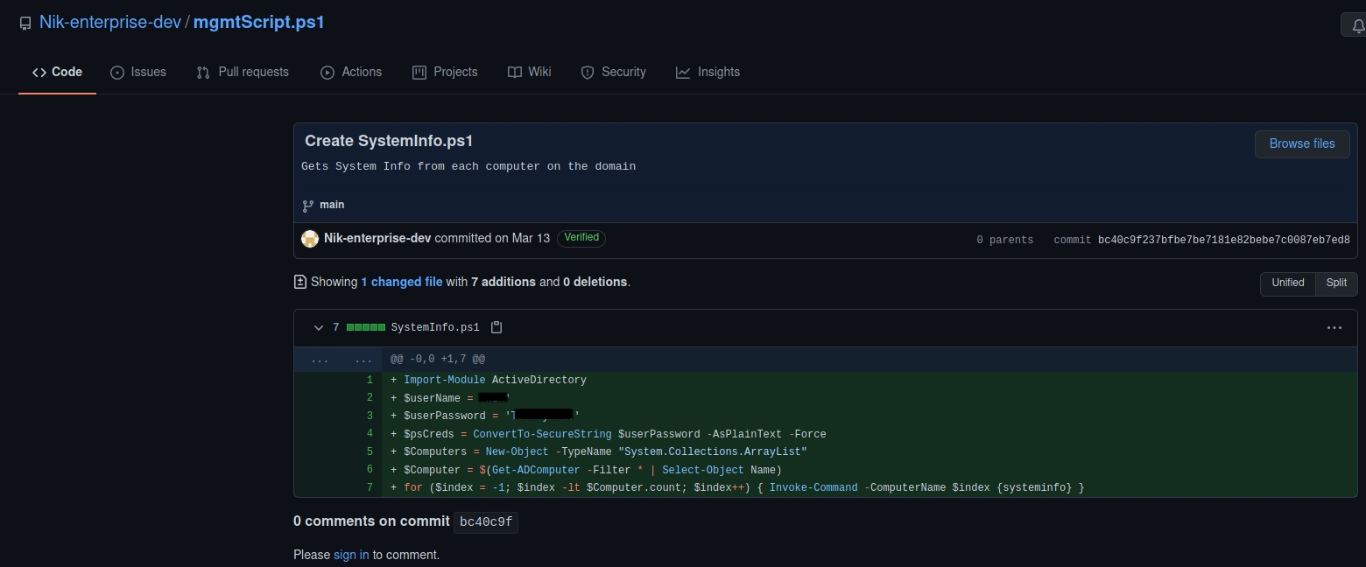
Task: Click the git branch icon next to main
Action: click(x=307, y=206)
